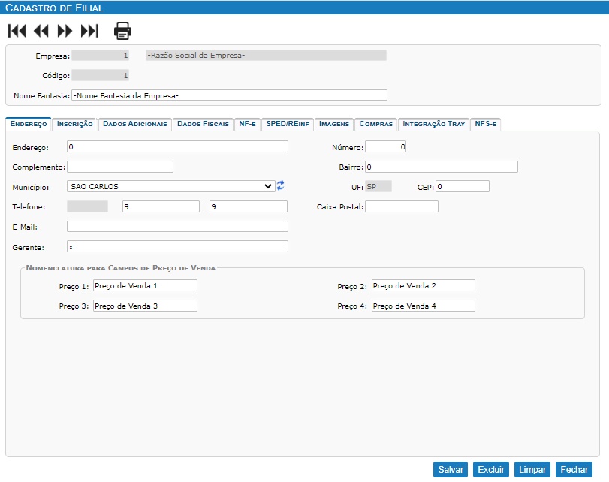Print the branch record

(122, 31)
